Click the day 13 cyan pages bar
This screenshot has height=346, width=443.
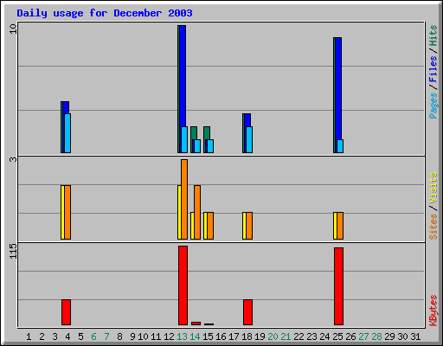tap(184, 139)
